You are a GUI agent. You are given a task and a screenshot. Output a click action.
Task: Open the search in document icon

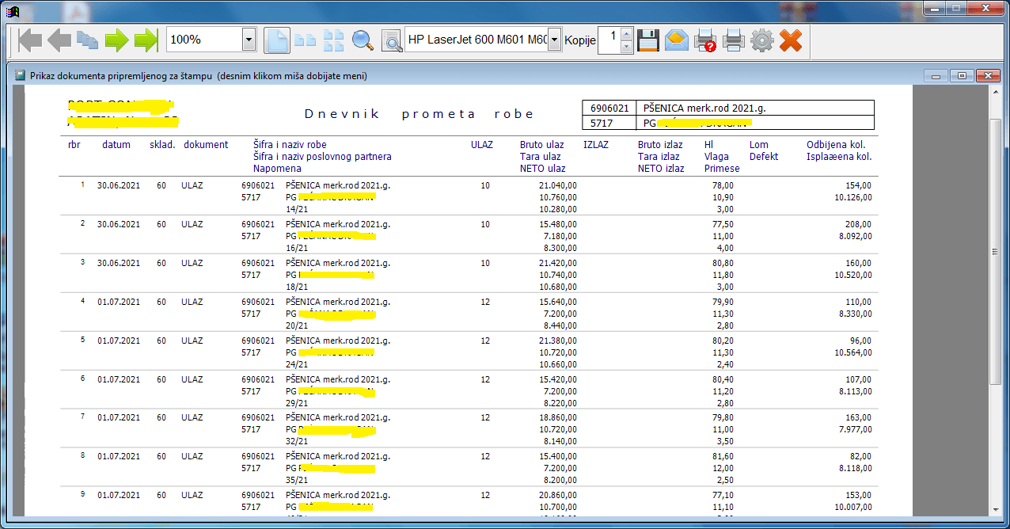[x=391, y=40]
